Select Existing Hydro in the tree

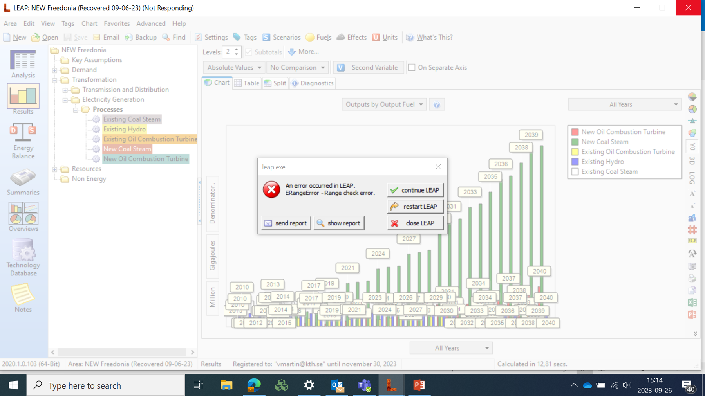tap(125, 129)
